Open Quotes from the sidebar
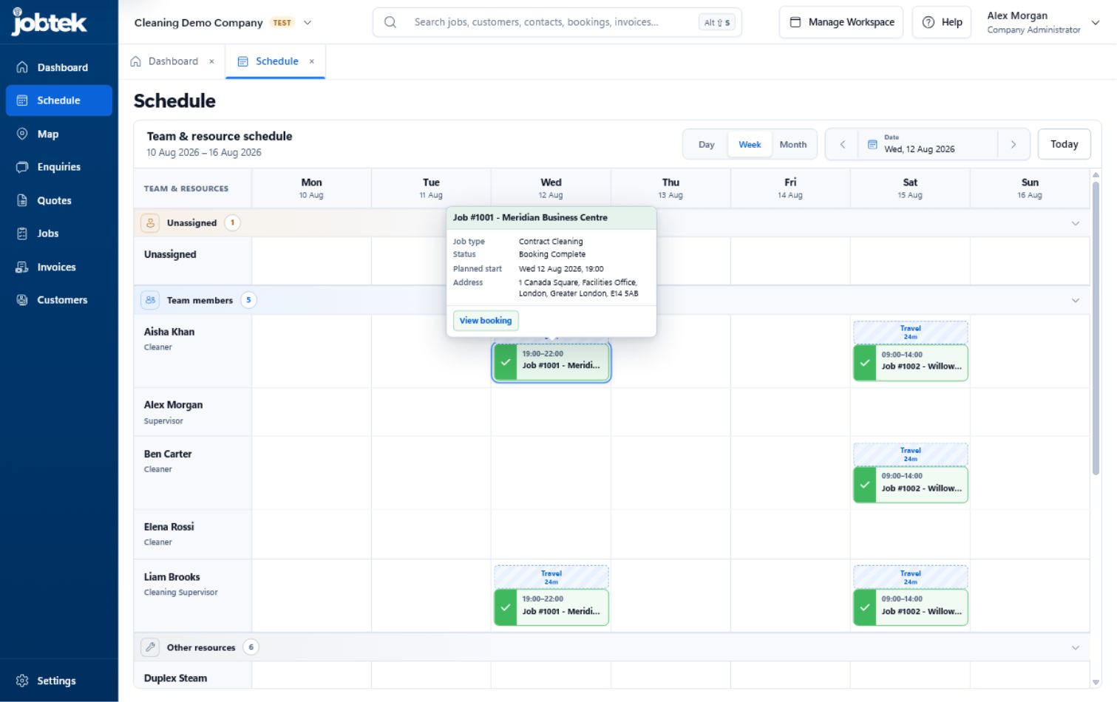1117x702 pixels. pyautogui.click(x=59, y=200)
